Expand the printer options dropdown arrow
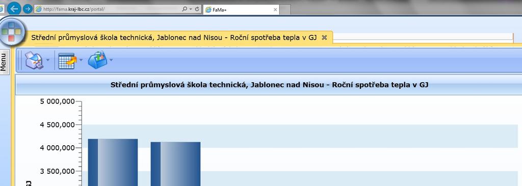The width and height of the screenshot is (522, 186). point(48,60)
